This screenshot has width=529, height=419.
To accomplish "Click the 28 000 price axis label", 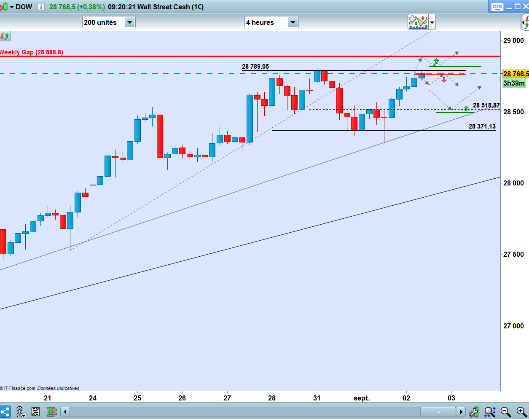I will 514,183.
